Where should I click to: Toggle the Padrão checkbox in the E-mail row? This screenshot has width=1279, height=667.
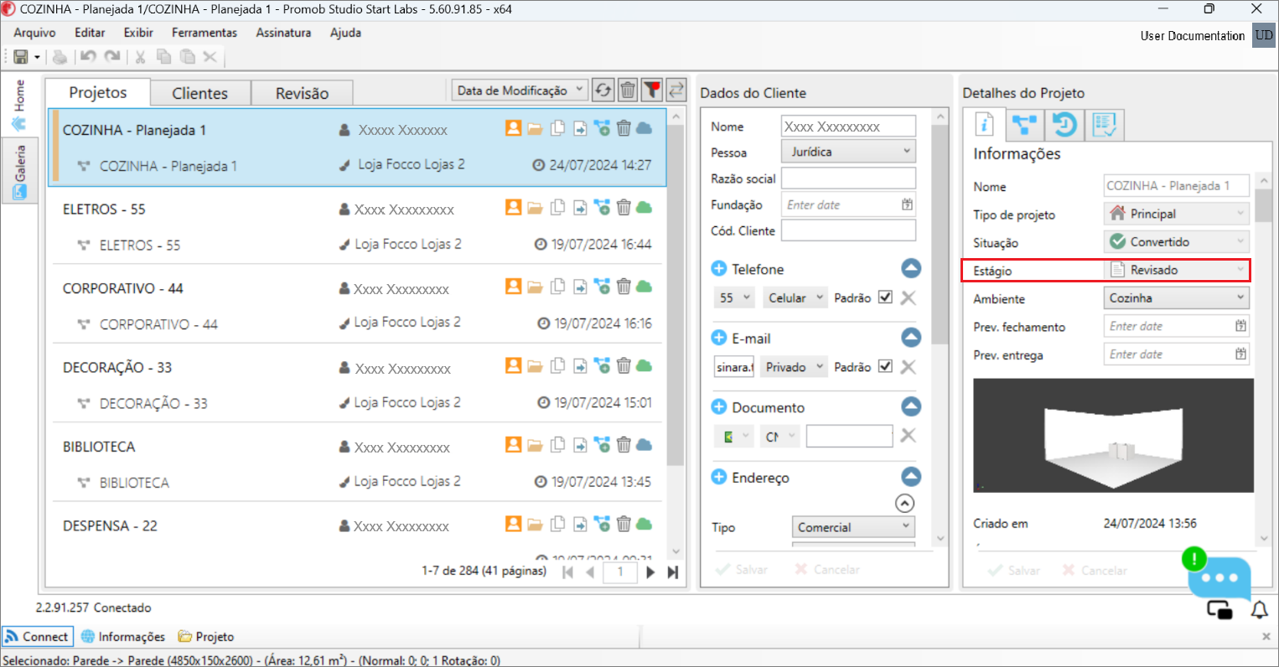point(885,366)
